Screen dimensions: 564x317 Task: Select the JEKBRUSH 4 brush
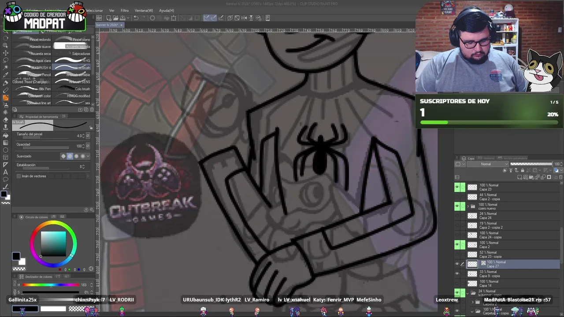coord(32,67)
